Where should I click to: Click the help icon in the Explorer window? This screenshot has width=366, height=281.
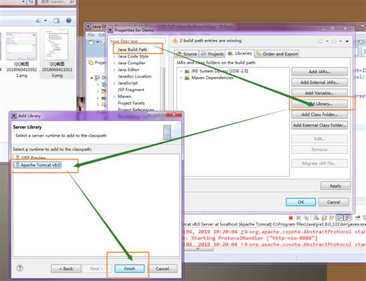tap(69, 21)
